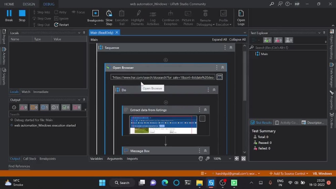336x189 pixels.
Task: Click the extract data screenshot thumbnail
Action: 163,125
